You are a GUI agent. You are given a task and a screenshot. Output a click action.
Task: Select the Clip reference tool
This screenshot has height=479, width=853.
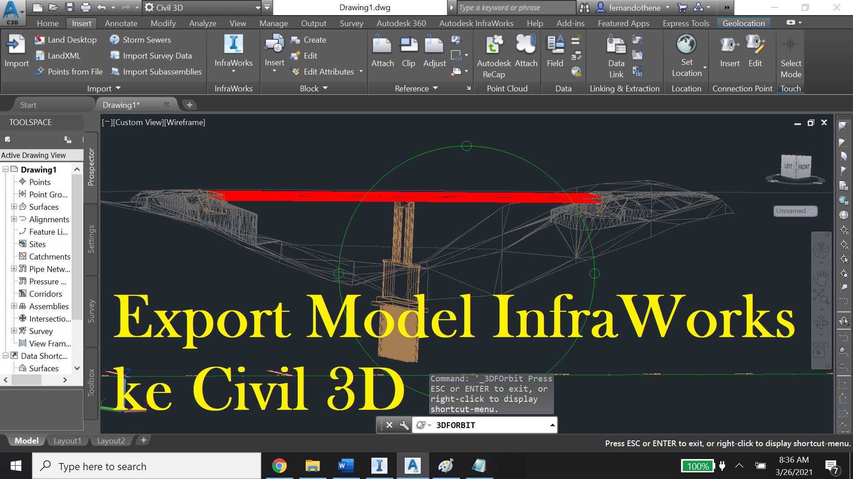click(408, 51)
